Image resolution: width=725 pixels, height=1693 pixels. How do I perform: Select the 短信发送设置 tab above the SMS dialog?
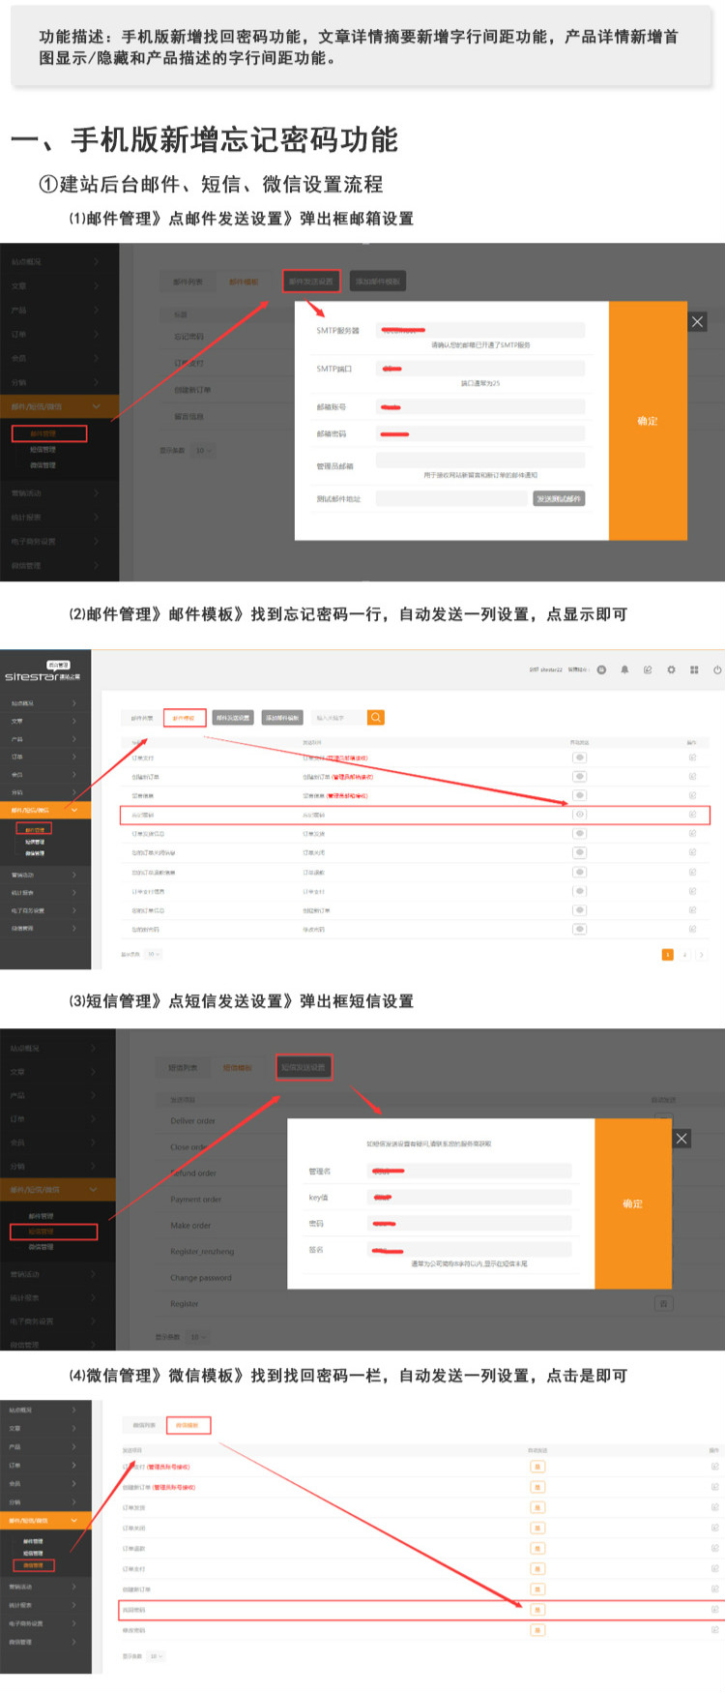click(x=304, y=1067)
